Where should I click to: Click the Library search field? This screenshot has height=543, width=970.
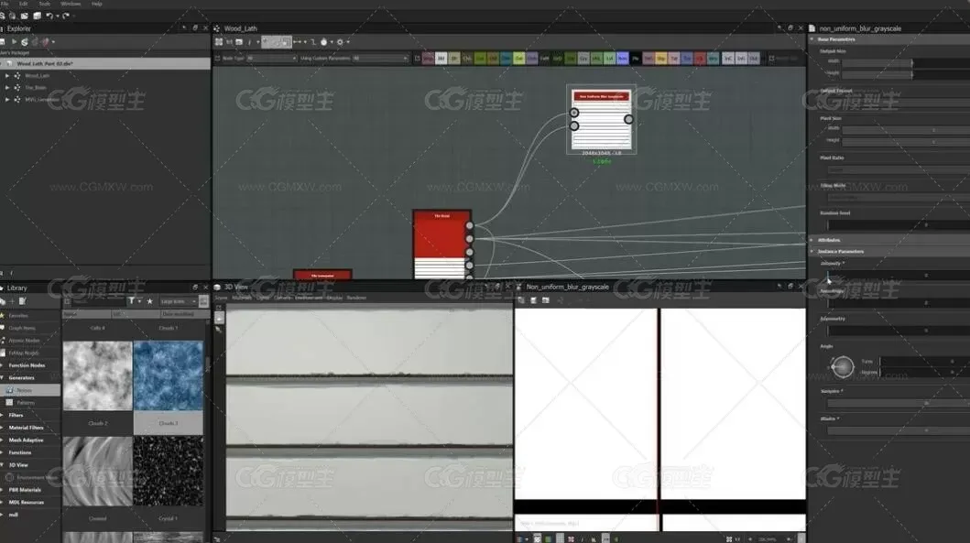click(x=98, y=301)
